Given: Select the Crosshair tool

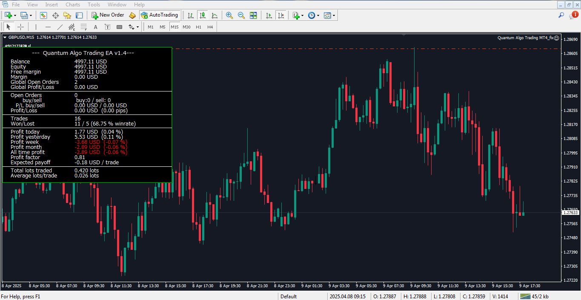Looking at the screenshot, I should point(20,27).
